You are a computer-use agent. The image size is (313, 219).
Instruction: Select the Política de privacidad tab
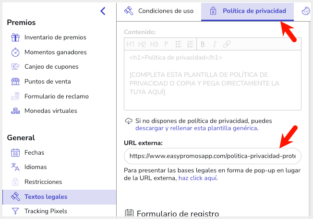coord(248,11)
